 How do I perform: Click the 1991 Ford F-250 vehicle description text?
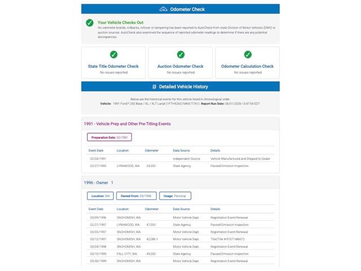(156, 104)
